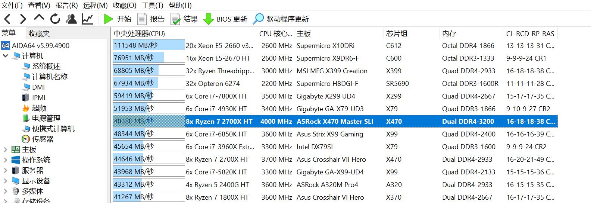Viewport: 591px width, 203px height.
Task: Sort by CL-RCD-RP-RAS column header
Action: [x=531, y=33]
